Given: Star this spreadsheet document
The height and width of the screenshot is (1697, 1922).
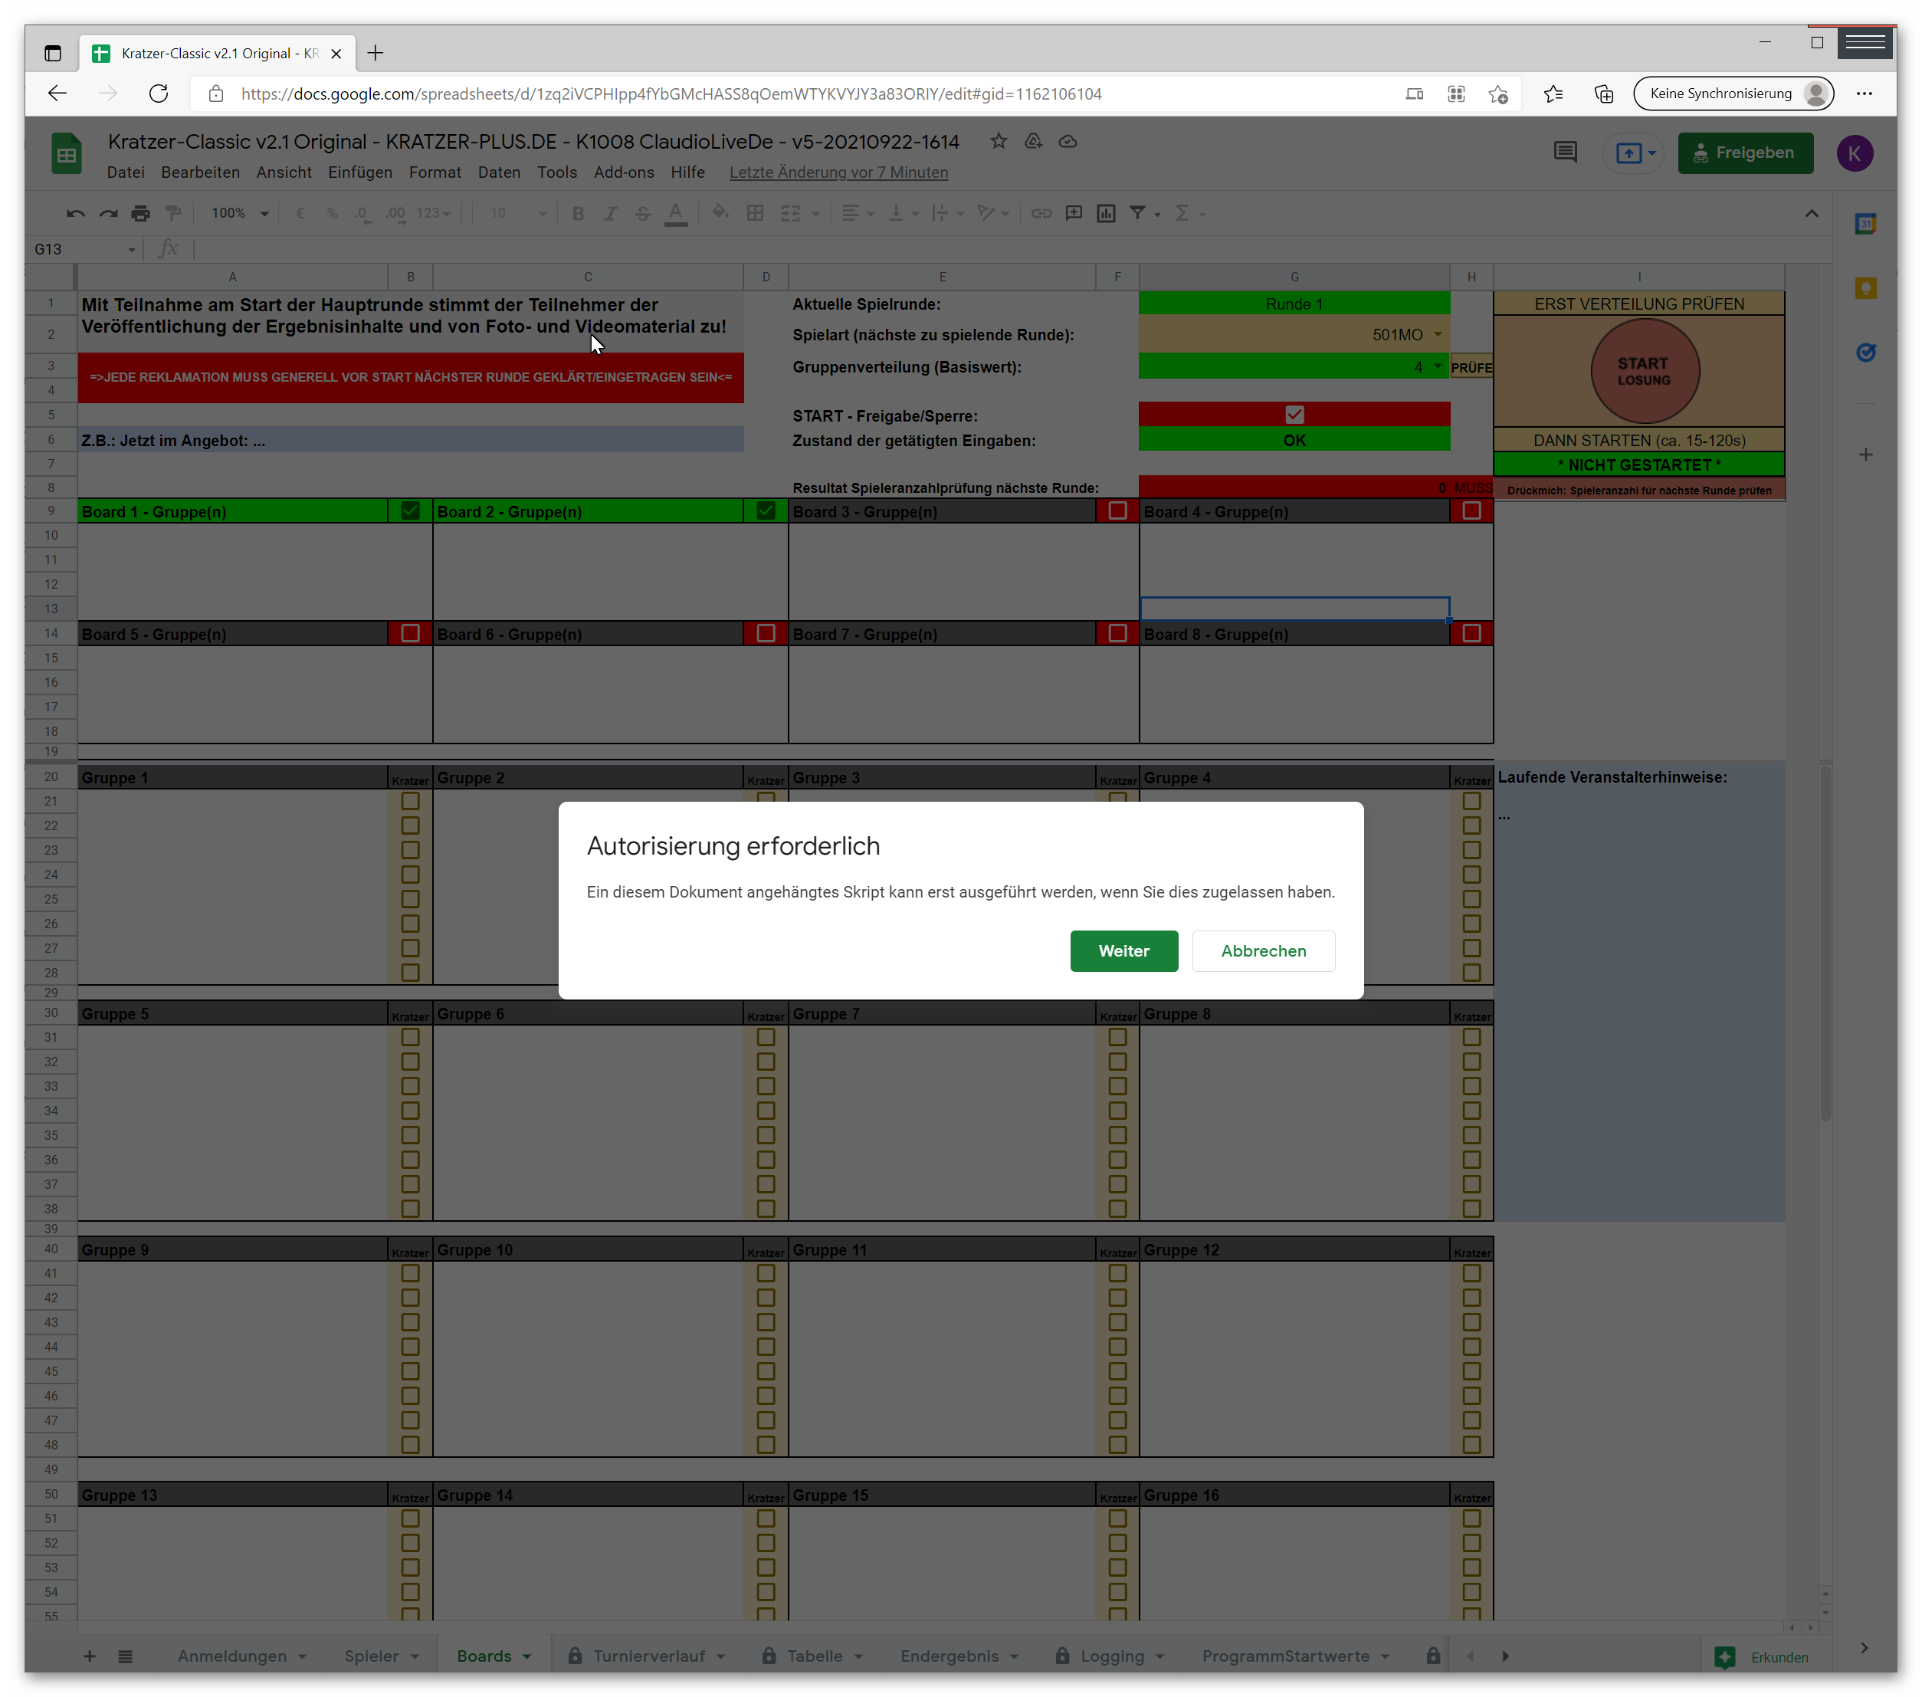Looking at the screenshot, I should [x=999, y=141].
